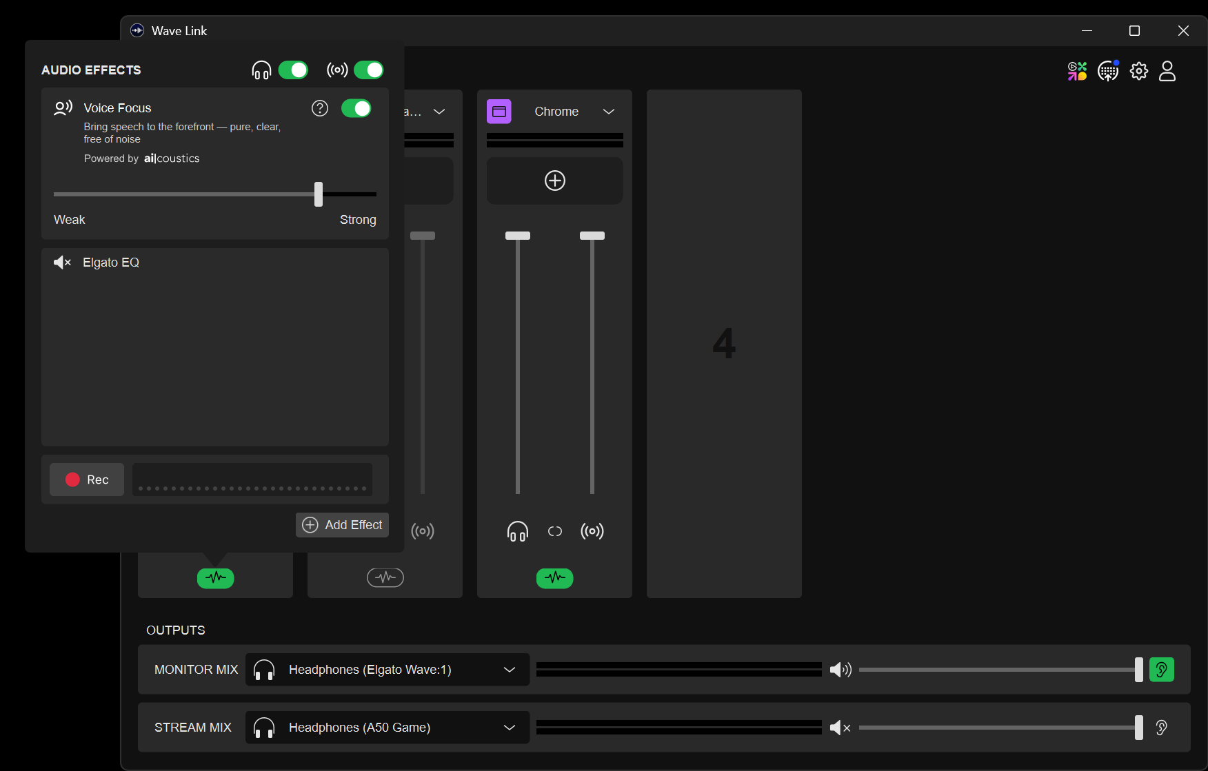Disable the Voice Focus effect toggle
This screenshot has height=771, width=1208.
click(356, 108)
